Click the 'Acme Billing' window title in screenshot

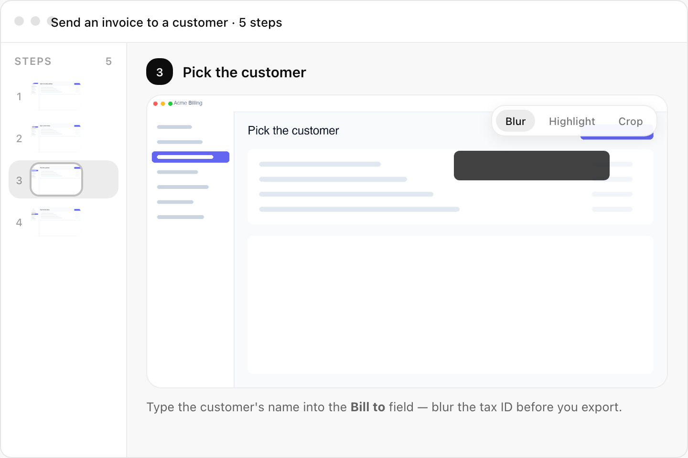188,103
